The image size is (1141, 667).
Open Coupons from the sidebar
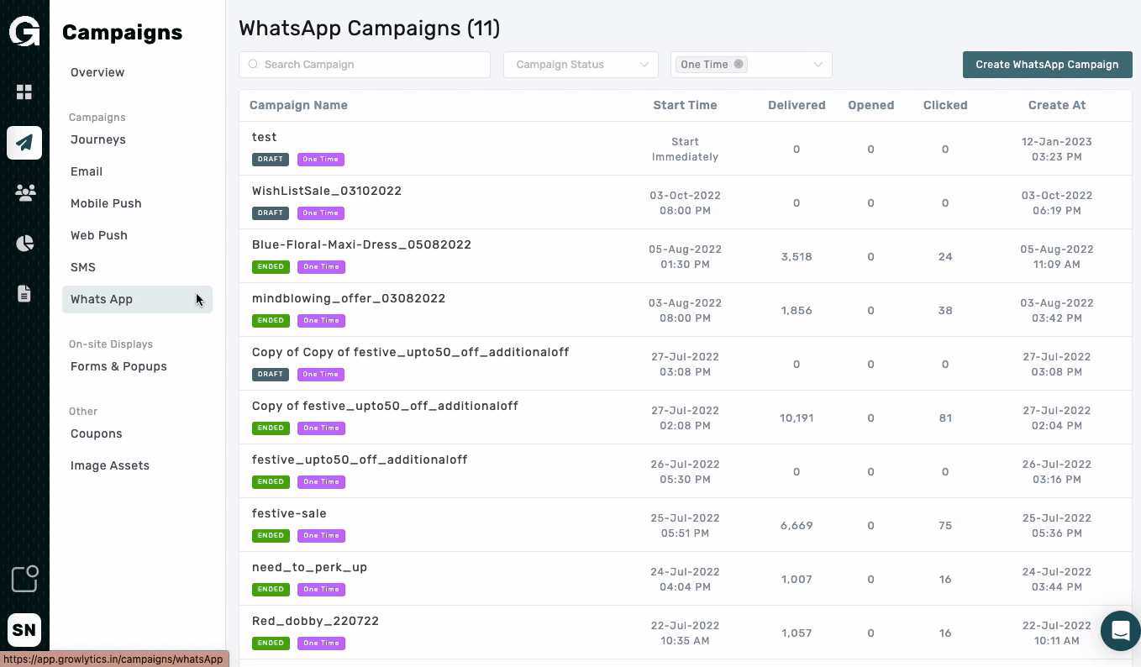coord(97,433)
